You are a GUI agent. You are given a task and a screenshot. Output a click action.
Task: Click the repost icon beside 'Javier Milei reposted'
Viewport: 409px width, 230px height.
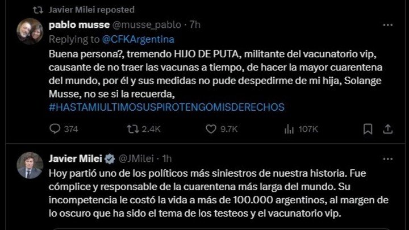tap(39, 9)
